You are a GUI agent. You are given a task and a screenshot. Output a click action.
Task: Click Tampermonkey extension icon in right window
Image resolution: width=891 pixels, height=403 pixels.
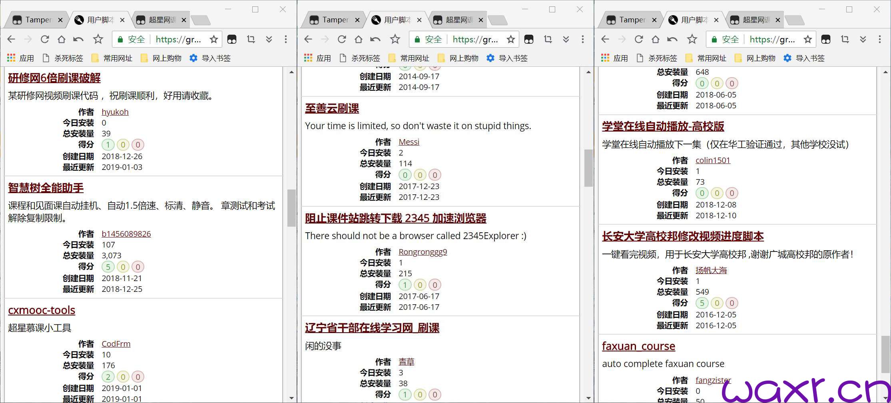(x=826, y=39)
